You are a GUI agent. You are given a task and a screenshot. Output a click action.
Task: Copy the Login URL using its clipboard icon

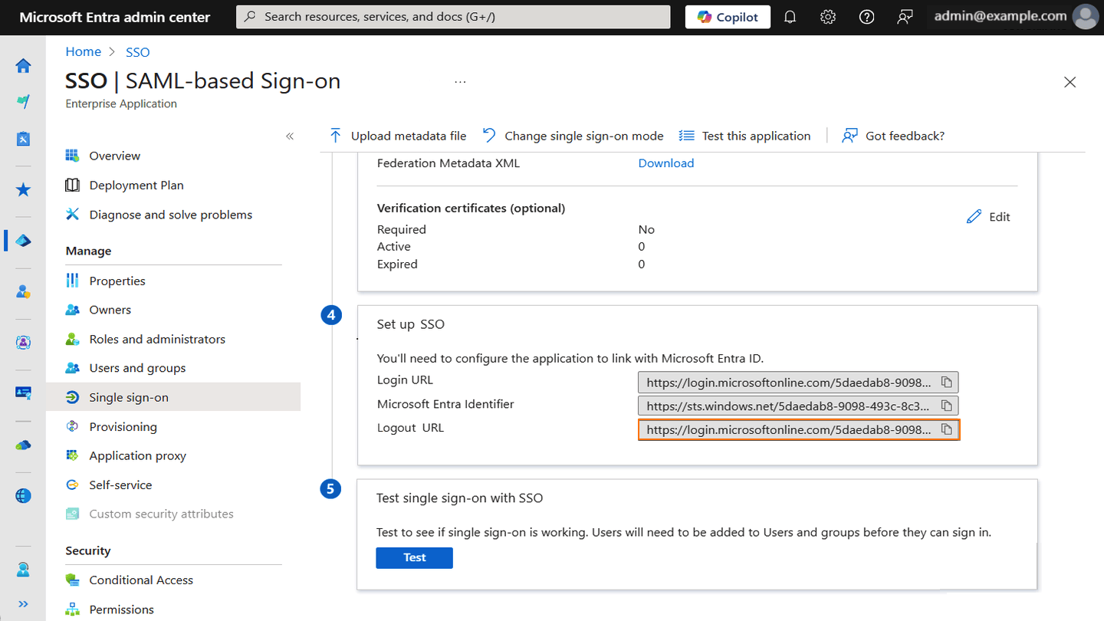947,382
